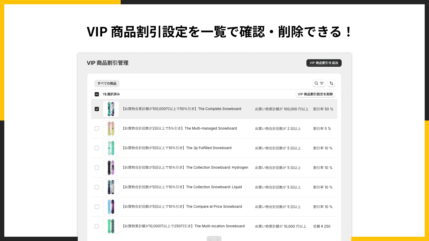Switch to the すべての商品 tab

[x=107, y=84]
